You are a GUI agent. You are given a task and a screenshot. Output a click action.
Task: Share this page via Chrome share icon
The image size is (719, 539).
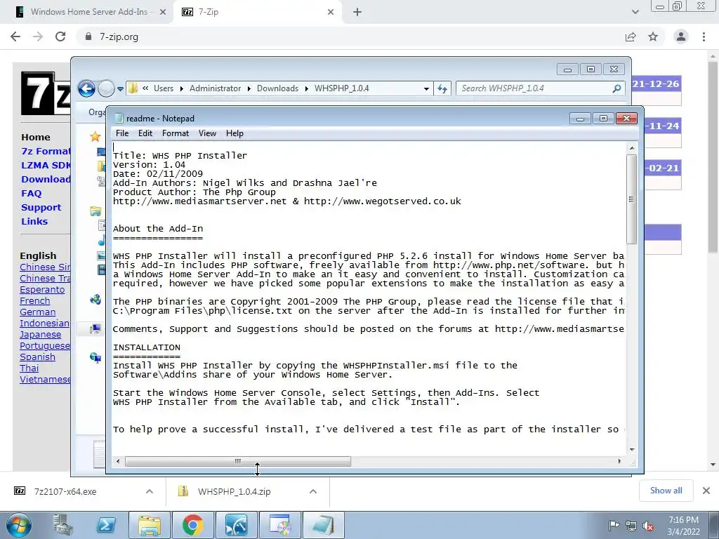(x=631, y=36)
